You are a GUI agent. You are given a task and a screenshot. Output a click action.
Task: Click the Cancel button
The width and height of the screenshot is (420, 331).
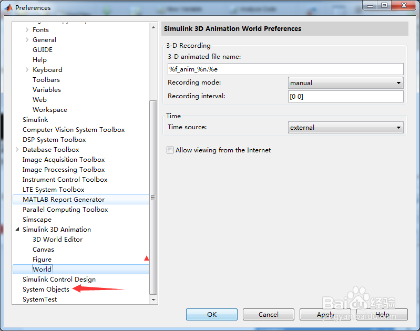pos(269,314)
